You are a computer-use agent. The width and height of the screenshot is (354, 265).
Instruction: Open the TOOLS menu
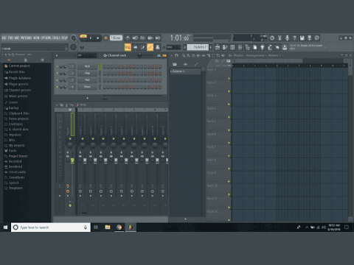pyautogui.click(x=57, y=38)
